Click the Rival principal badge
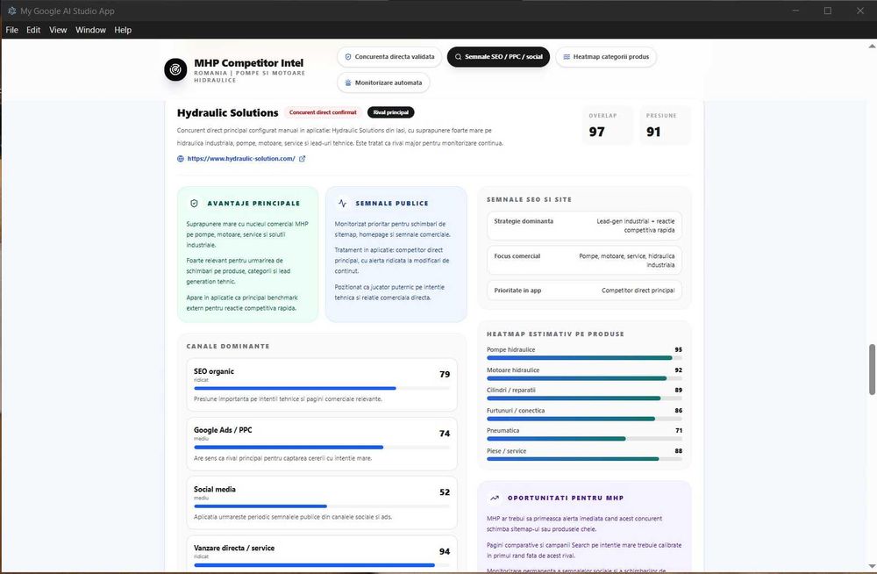The width and height of the screenshot is (877, 574). (391, 112)
